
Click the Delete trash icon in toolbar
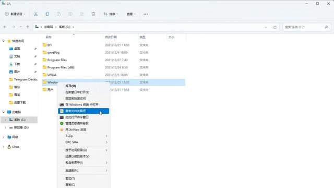click(93, 14)
